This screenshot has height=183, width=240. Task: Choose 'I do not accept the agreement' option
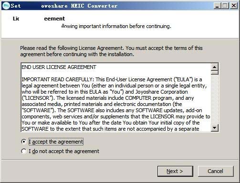pos(24,151)
